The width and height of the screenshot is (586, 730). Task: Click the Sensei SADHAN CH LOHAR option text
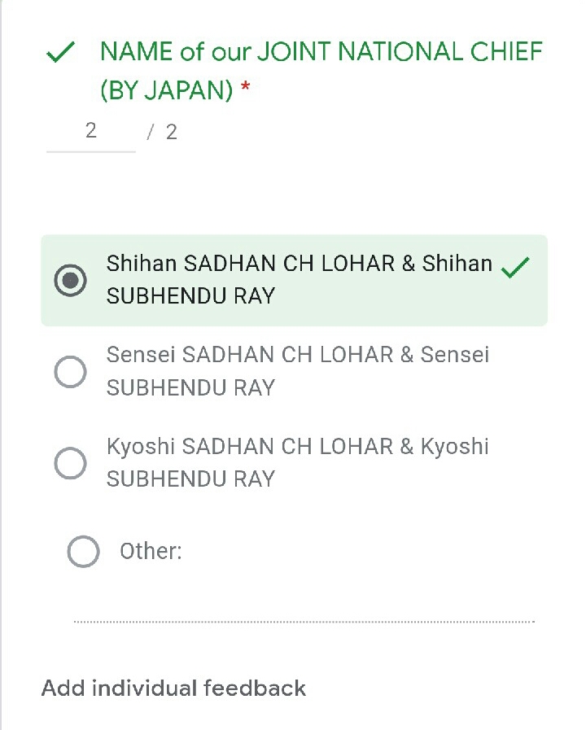(x=297, y=355)
